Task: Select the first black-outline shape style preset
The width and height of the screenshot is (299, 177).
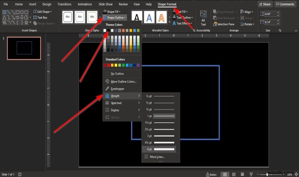Action: point(67,17)
